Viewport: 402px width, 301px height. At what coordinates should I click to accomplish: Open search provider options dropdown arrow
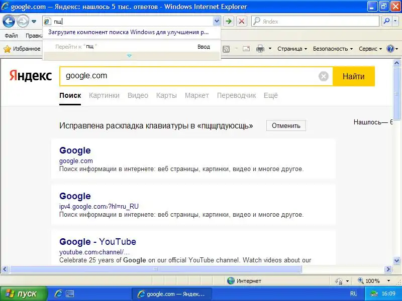click(395, 21)
